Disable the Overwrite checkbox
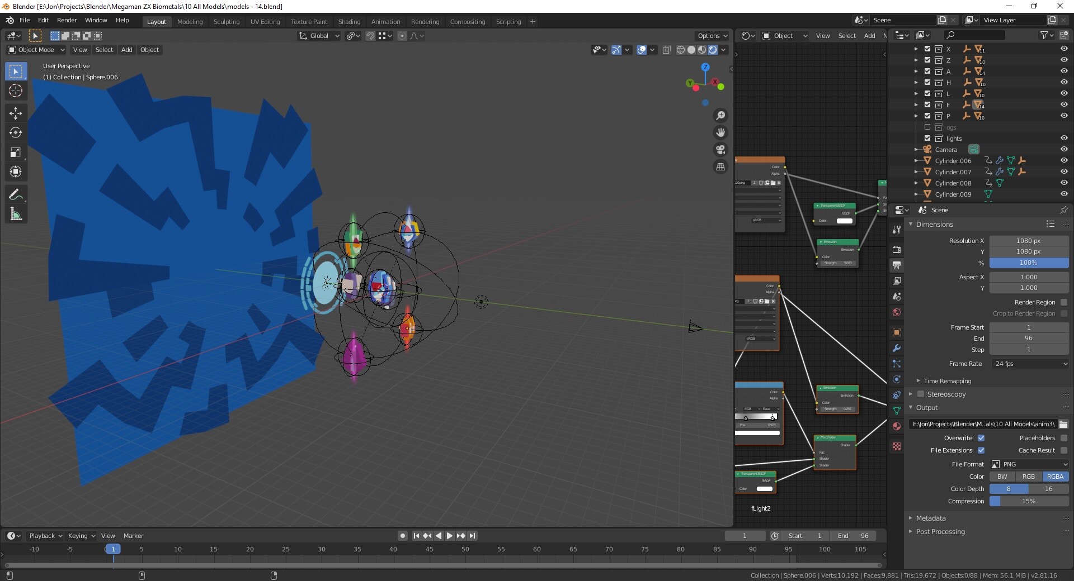 981,438
